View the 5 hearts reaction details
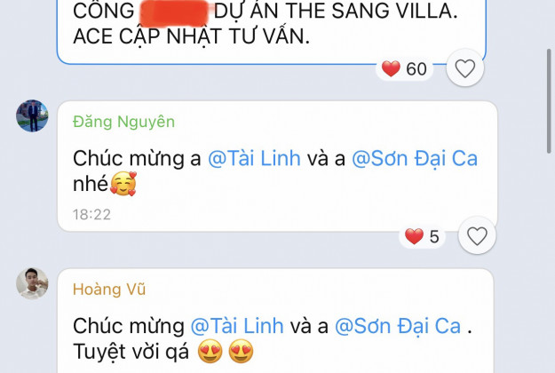Viewport: 555px width, 373px height. (x=422, y=236)
